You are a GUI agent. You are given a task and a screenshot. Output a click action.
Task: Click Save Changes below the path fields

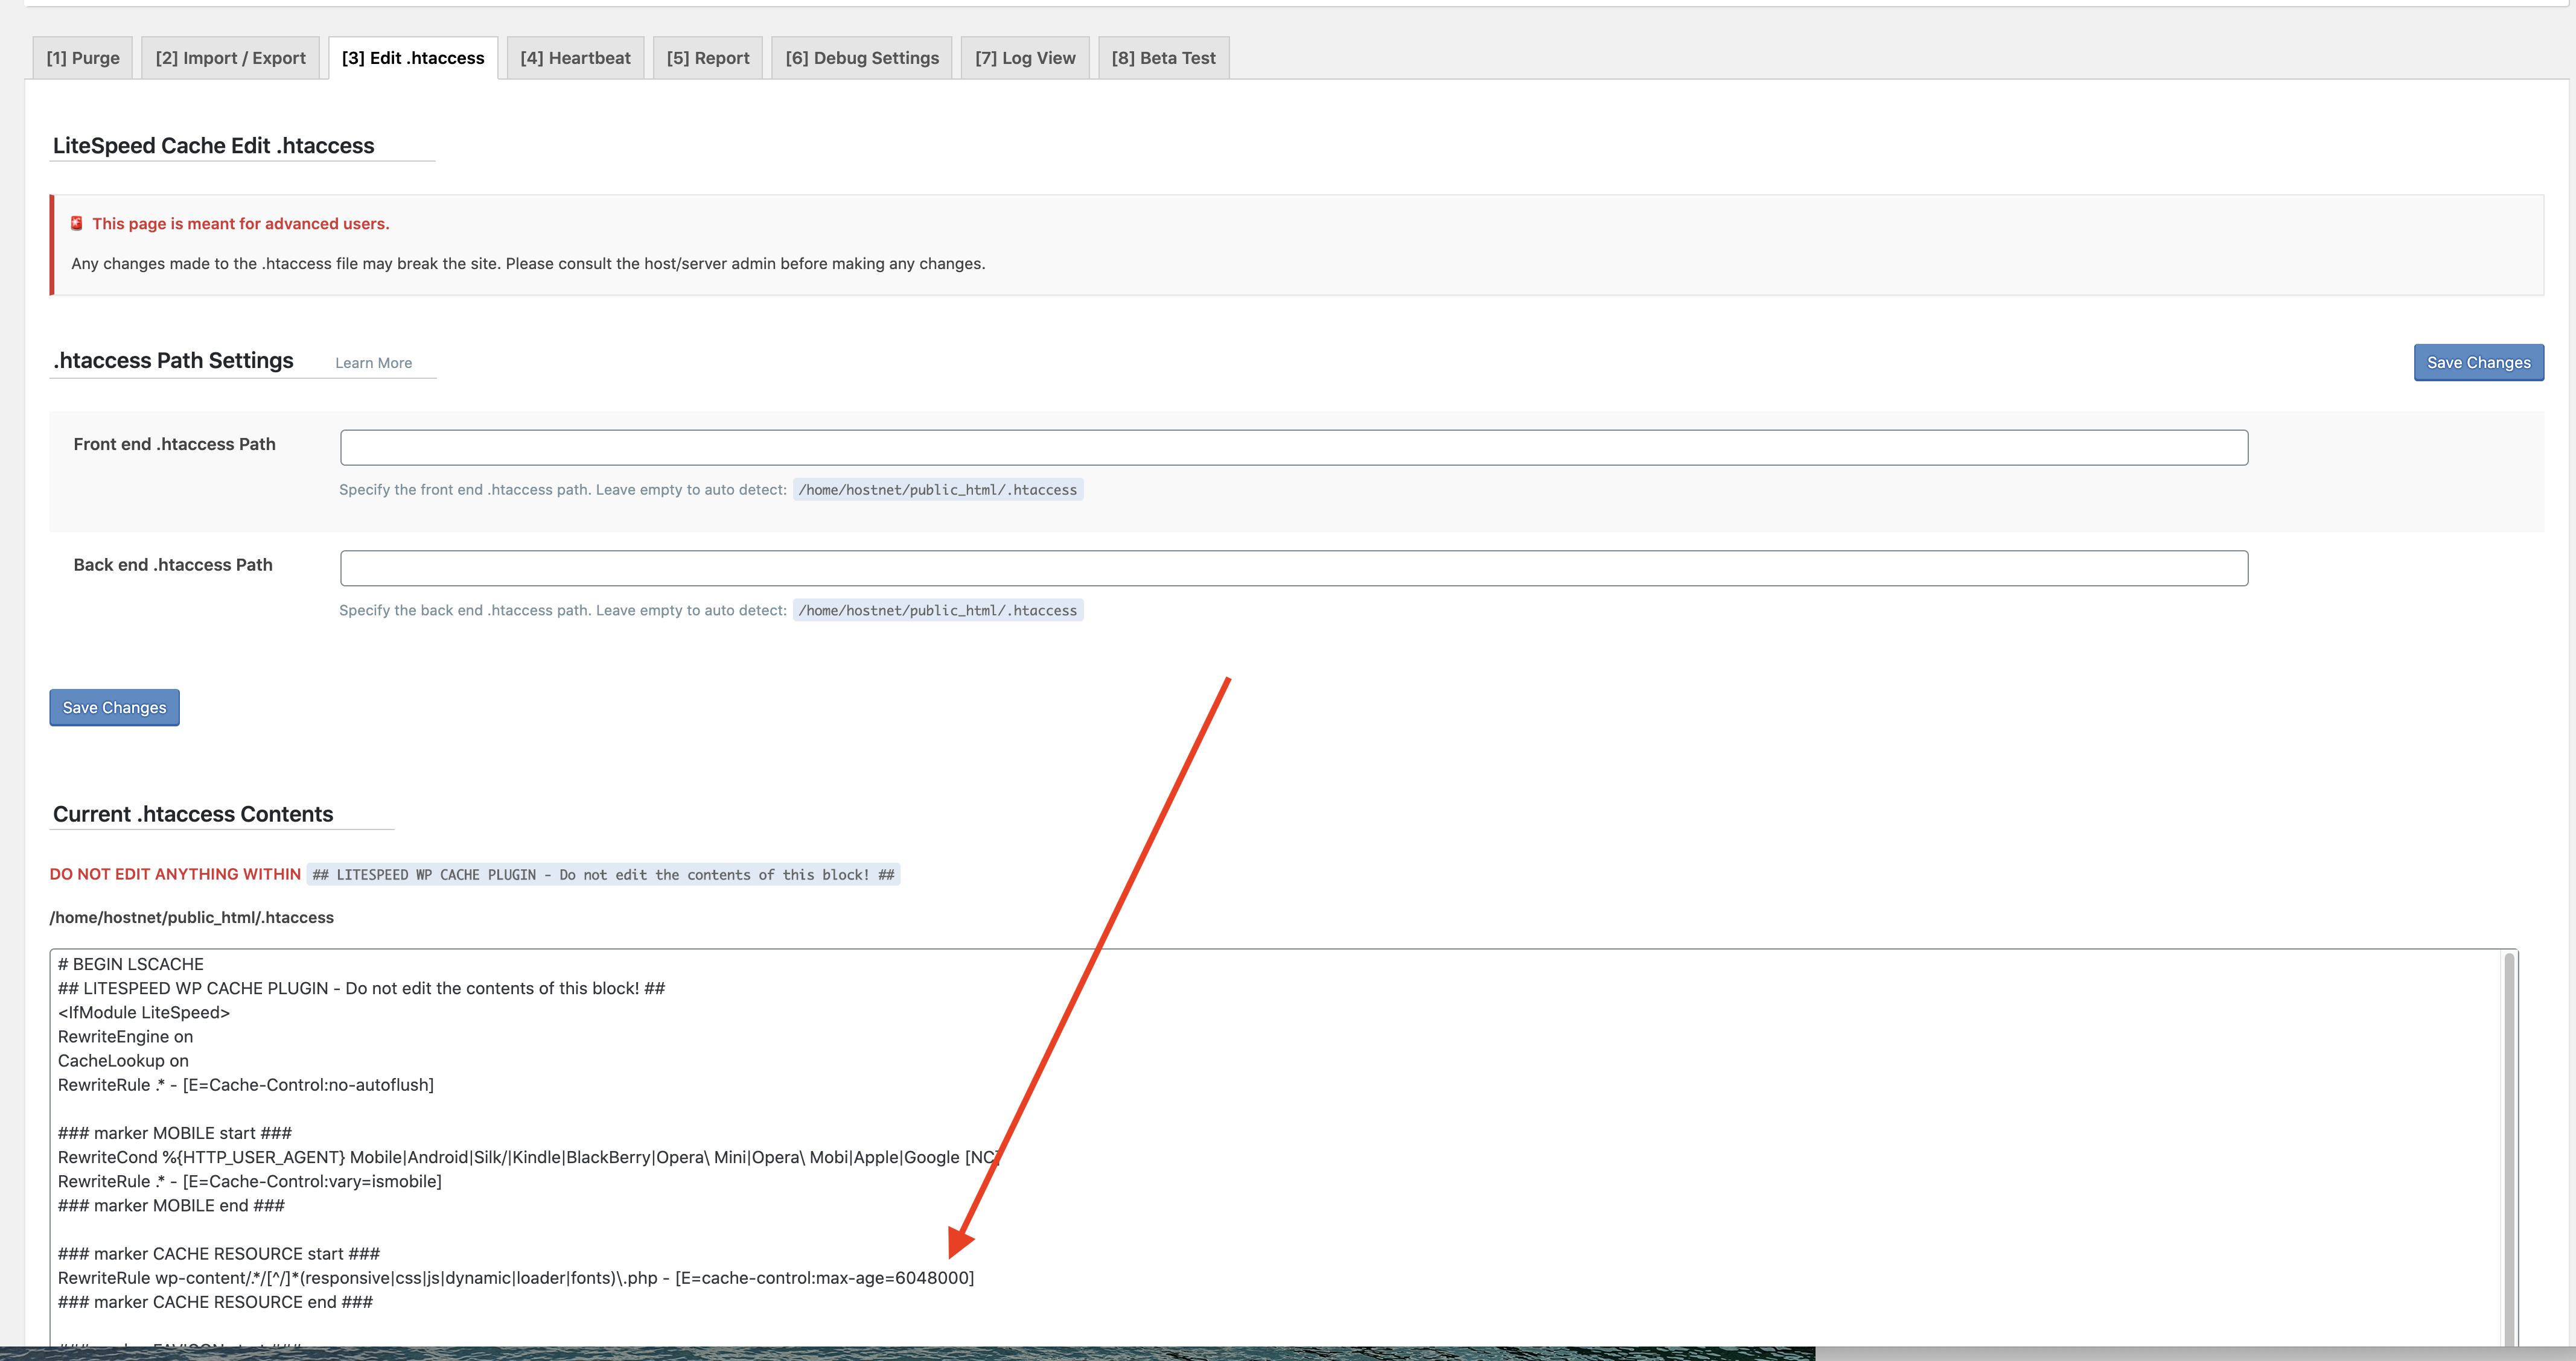coord(114,708)
